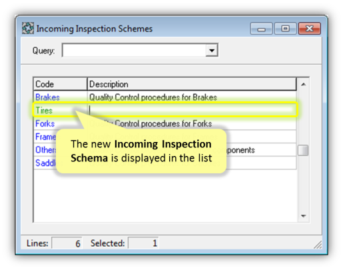Click the scrollbar down arrow
The width and height of the screenshot is (343, 270).
[x=303, y=216]
